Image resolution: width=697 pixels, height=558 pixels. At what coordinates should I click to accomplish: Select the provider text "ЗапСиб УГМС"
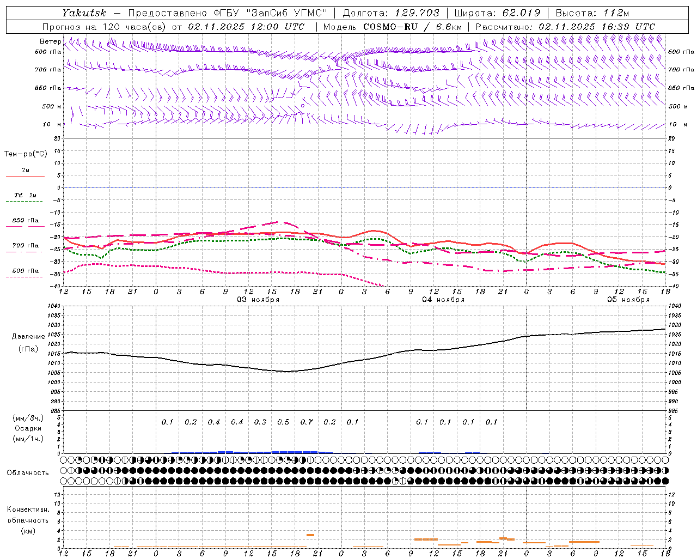point(287,13)
